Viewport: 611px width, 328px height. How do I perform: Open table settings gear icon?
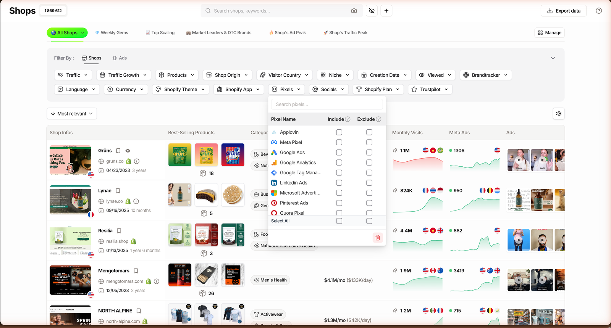(x=559, y=114)
